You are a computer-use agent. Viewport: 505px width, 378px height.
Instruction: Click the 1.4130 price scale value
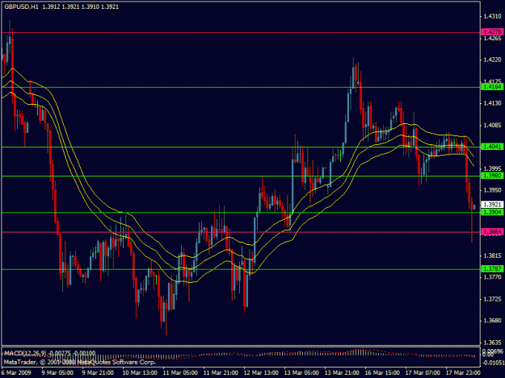[492, 103]
